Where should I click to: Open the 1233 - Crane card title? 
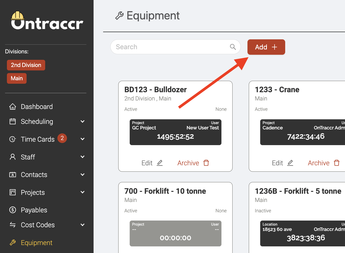pyautogui.click(x=277, y=90)
